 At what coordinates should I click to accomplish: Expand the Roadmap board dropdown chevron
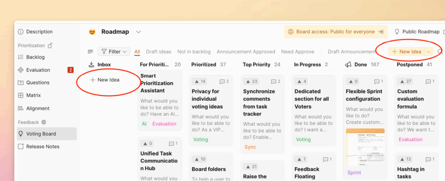139,32
